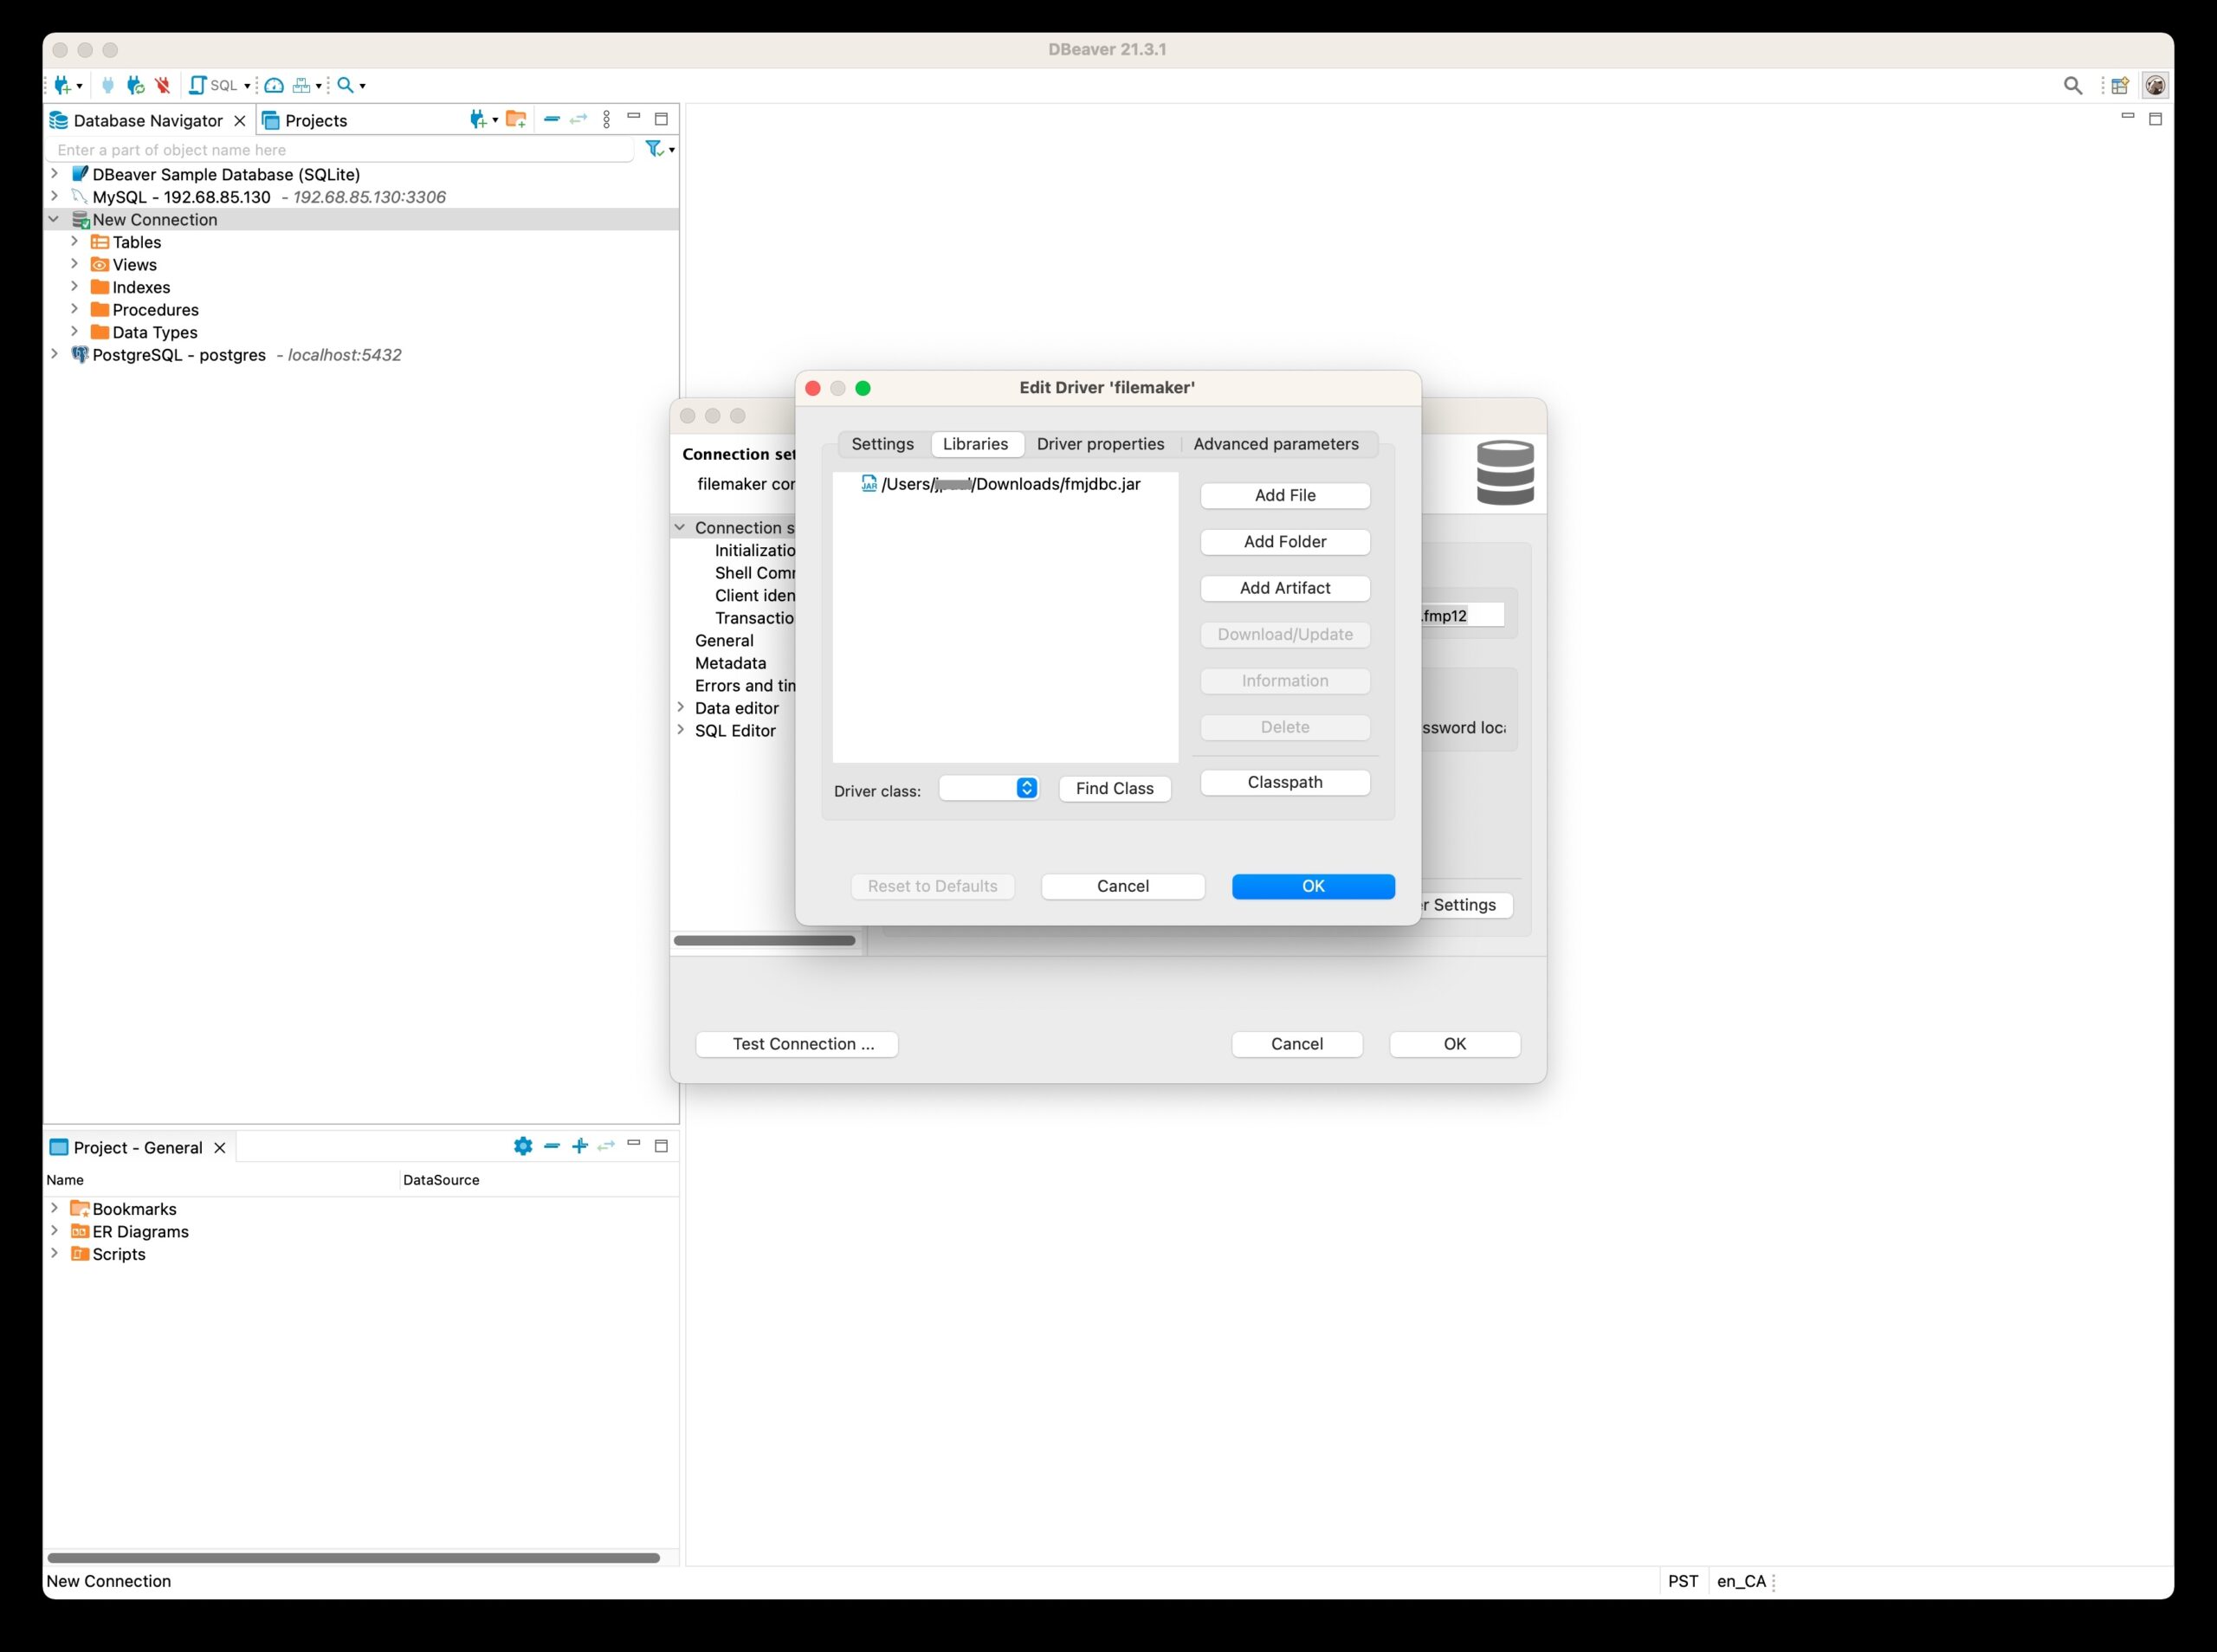Close the Database Navigator tab
Viewport: 2217px width, 1652px height.
pos(240,121)
